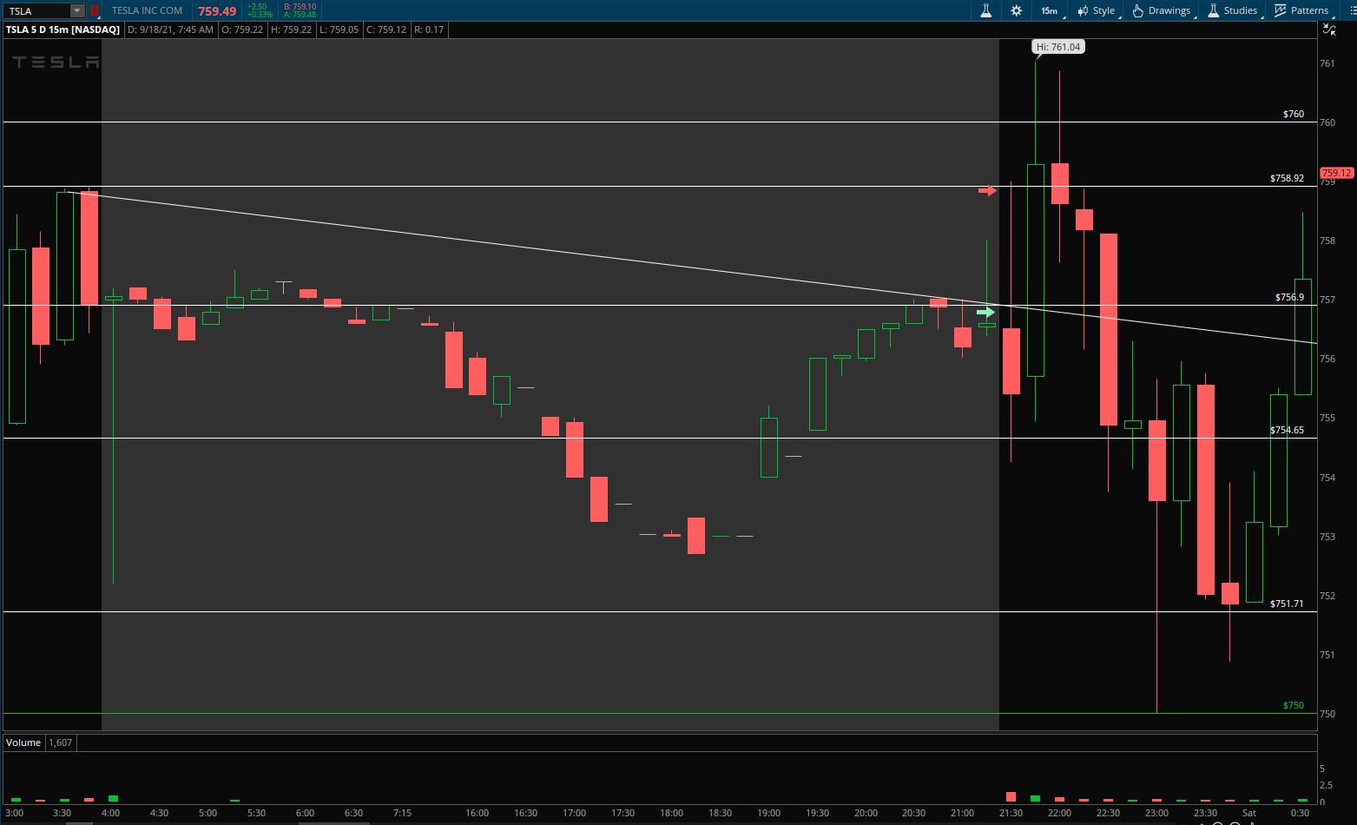Expand the Studies menu label
Viewport: 1357px width, 825px height.
point(1240,10)
